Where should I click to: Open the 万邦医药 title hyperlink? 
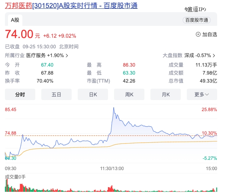[x=19, y=6]
